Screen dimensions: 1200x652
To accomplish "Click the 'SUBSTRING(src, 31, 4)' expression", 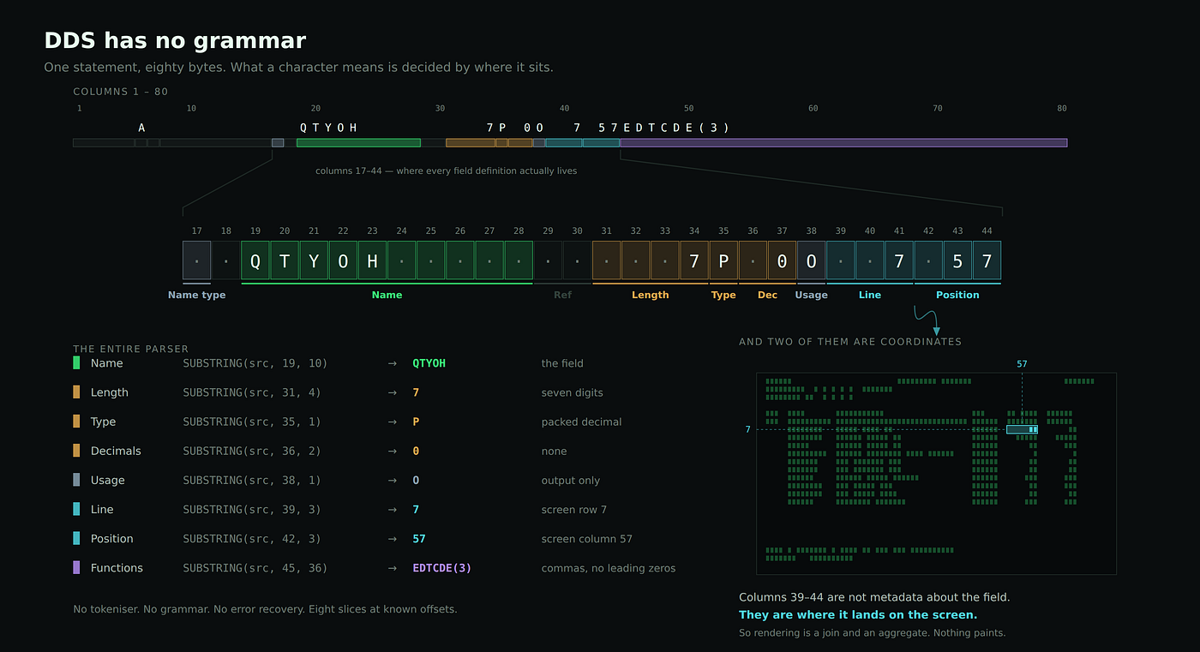I will point(252,392).
